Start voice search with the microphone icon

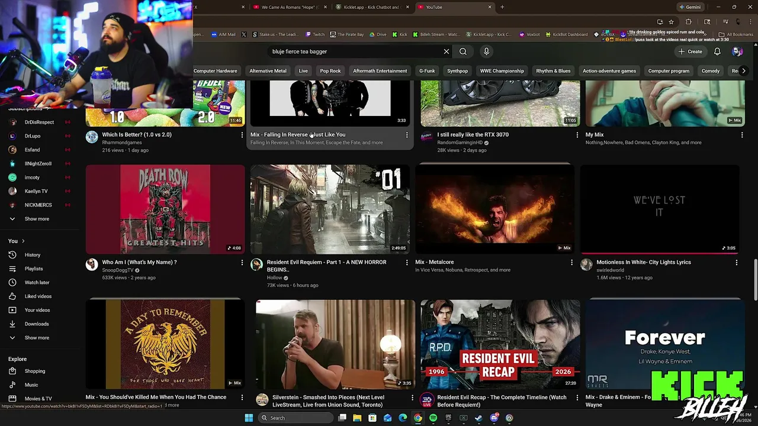point(486,51)
